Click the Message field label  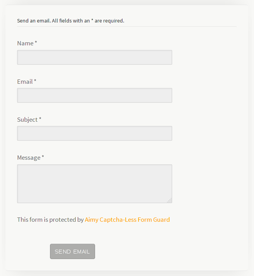point(29,158)
